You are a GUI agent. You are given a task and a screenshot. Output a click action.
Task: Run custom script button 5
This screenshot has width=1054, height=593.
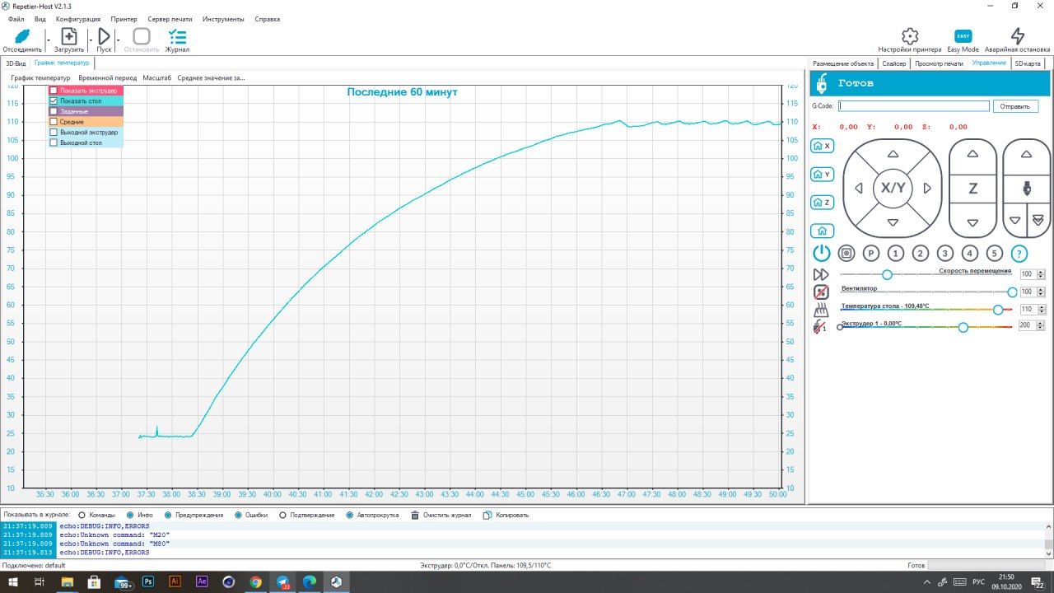tap(995, 254)
